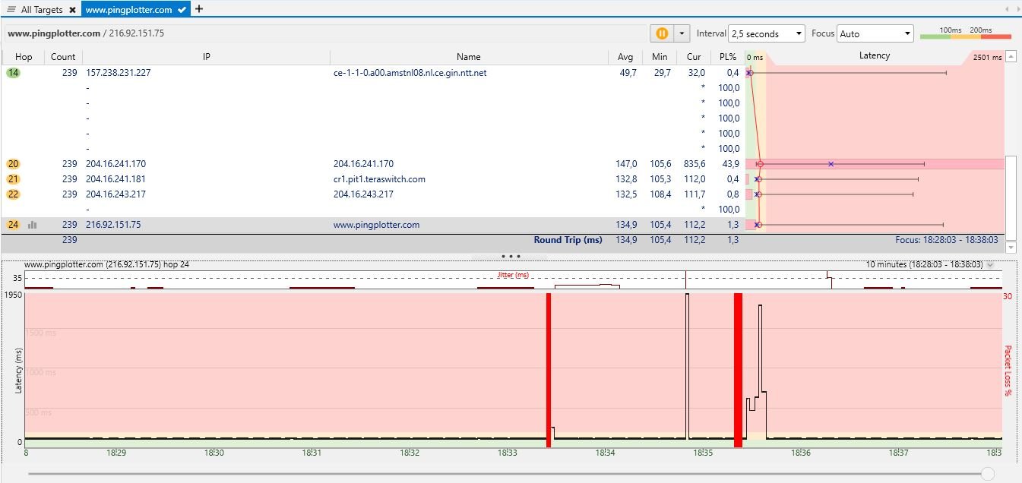Click the hop list scrollbar down arrow
The image size is (1022, 483).
click(x=1011, y=248)
